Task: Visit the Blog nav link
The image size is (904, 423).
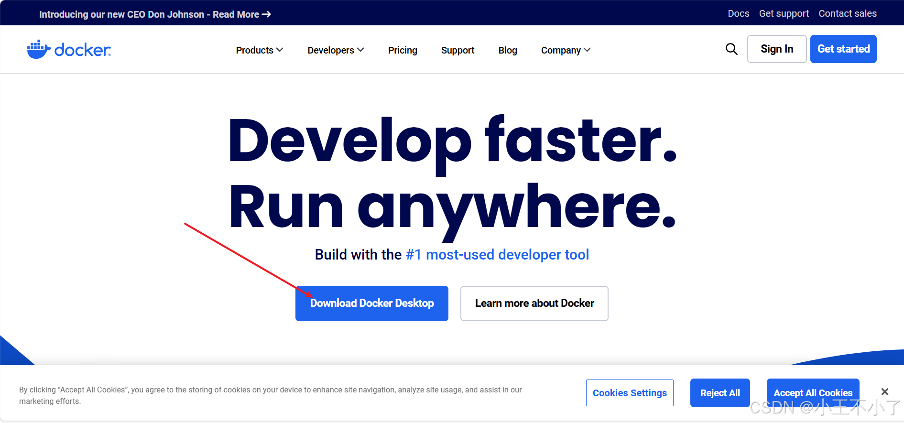Action: coord(508,50)
